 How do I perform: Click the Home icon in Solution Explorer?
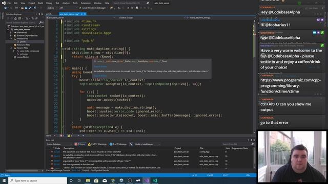tap(15, 18)
